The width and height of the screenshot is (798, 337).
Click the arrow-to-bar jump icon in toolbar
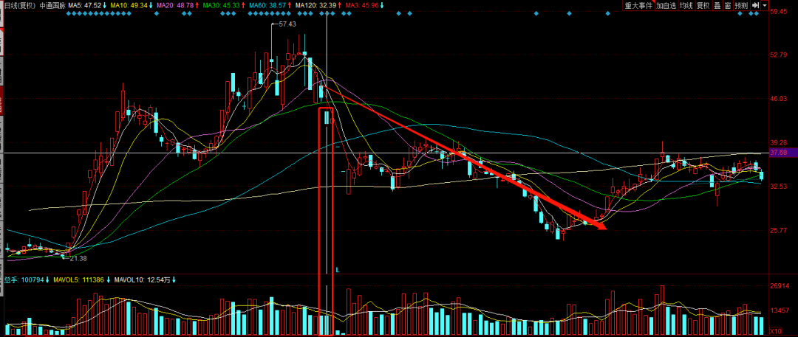755,5
